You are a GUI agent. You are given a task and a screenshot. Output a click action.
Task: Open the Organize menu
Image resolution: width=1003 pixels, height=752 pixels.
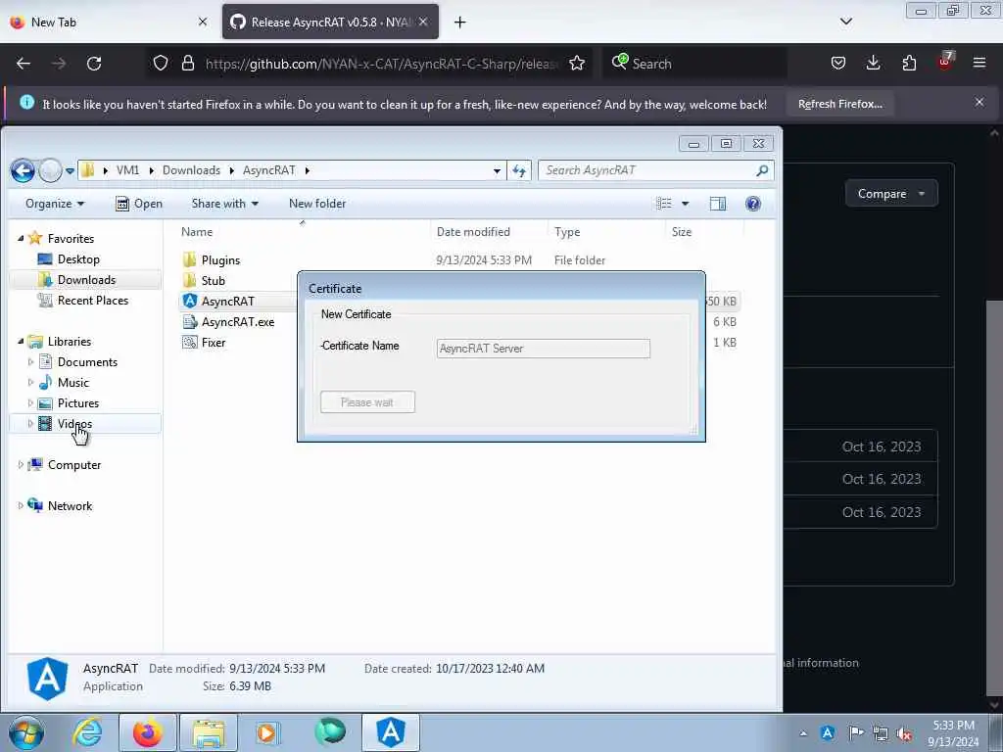coord(55,204)
